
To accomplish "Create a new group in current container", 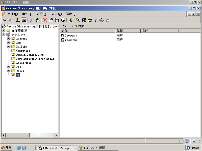I will click(x=84, y=20).
